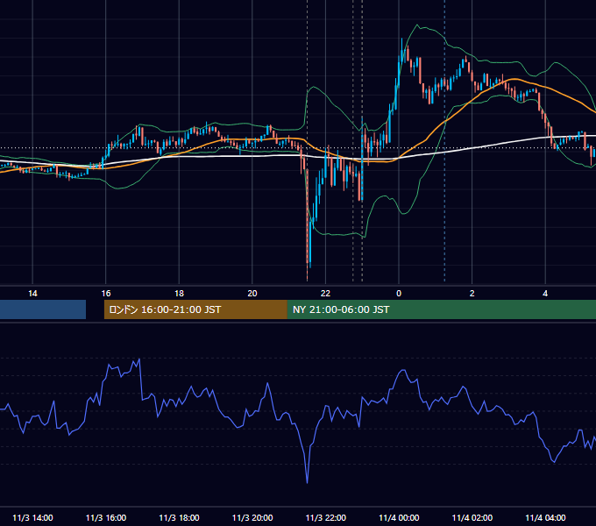Image resolution: width=596 pixels, height=526 pixels.
Task: Click the 2 hour label on the time axis
Action: click(472, 294)
